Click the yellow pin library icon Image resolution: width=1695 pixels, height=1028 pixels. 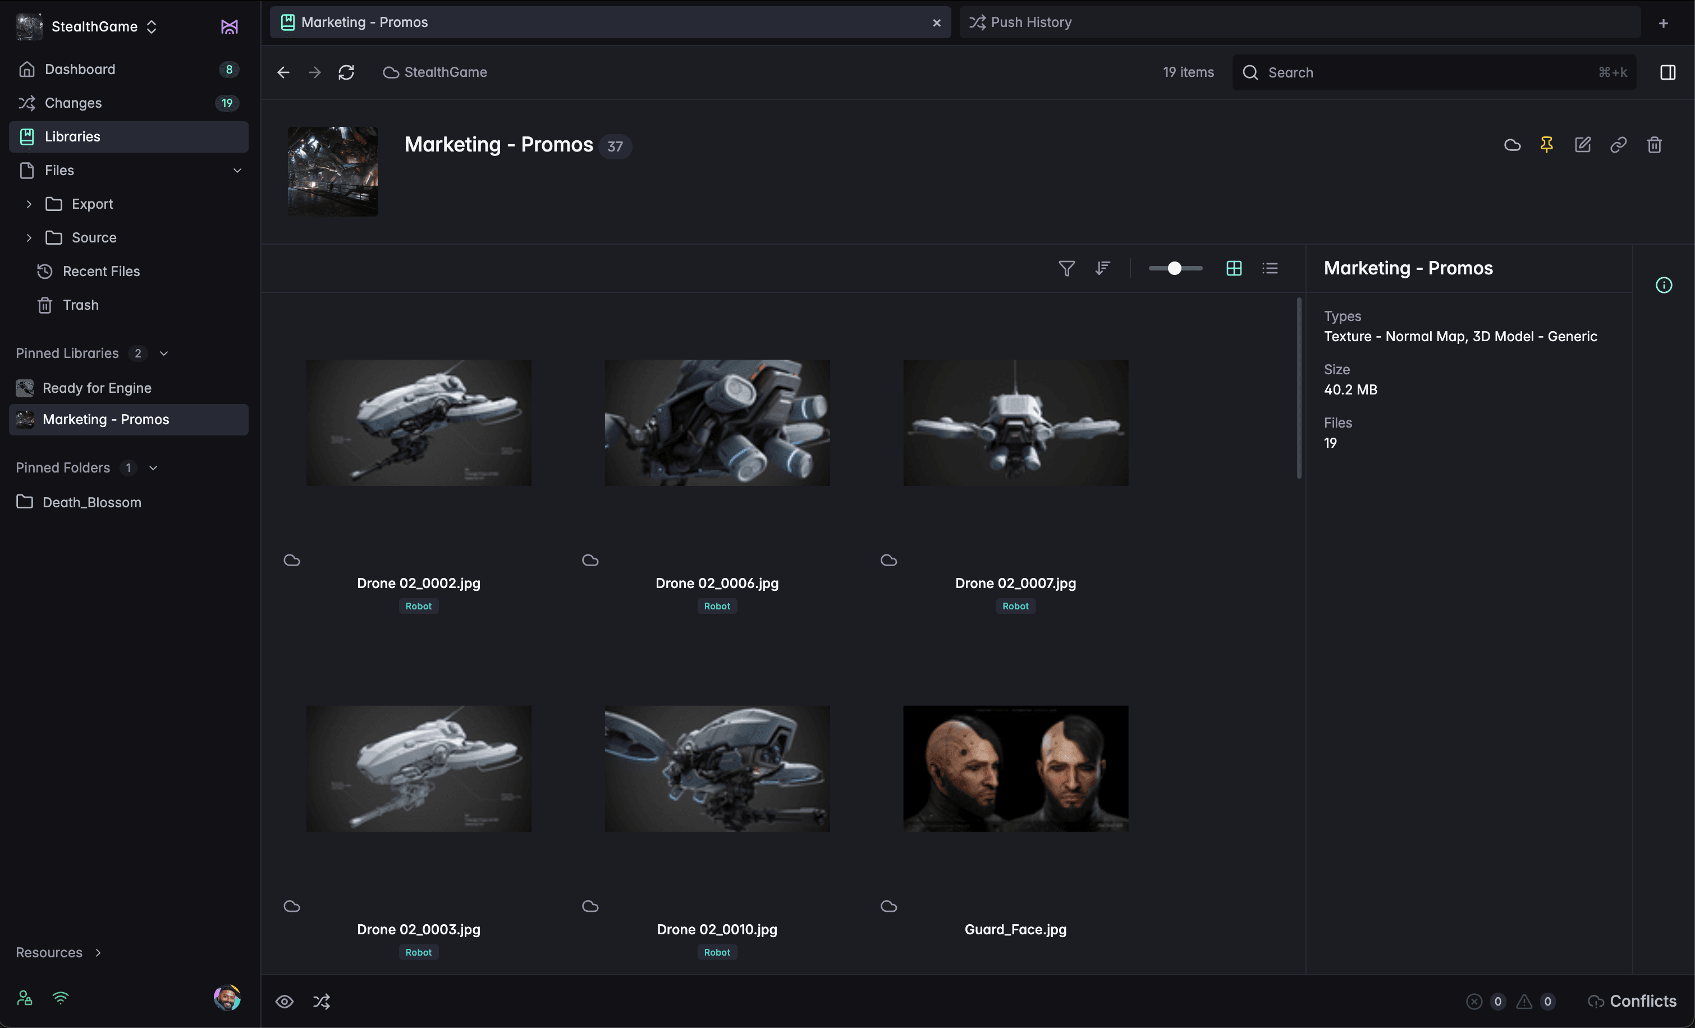coord(1546,144)
